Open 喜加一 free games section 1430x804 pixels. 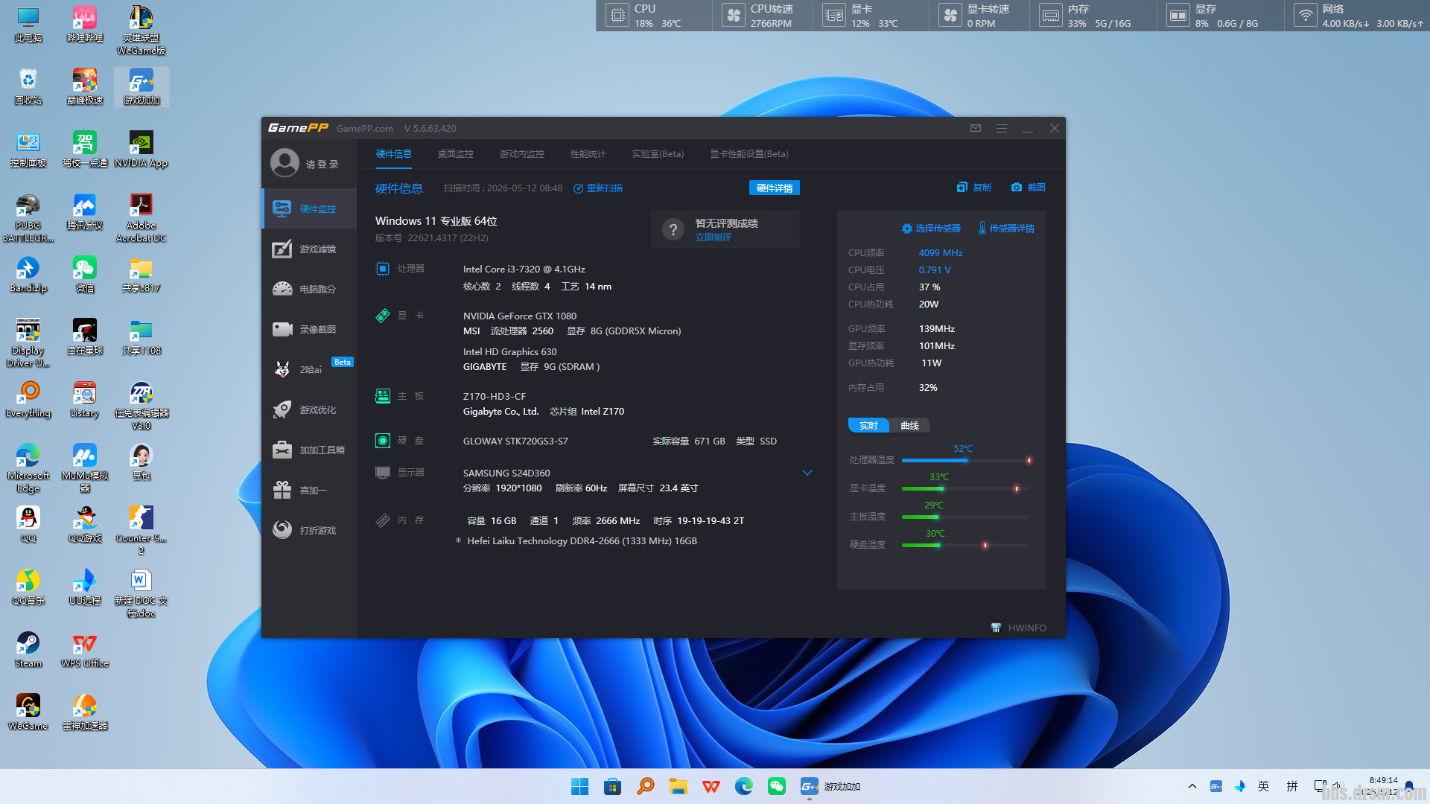click(310, 491)
